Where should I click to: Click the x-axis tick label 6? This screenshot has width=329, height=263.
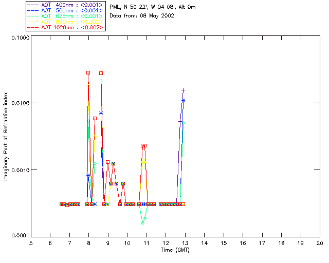tap(50, 243)
